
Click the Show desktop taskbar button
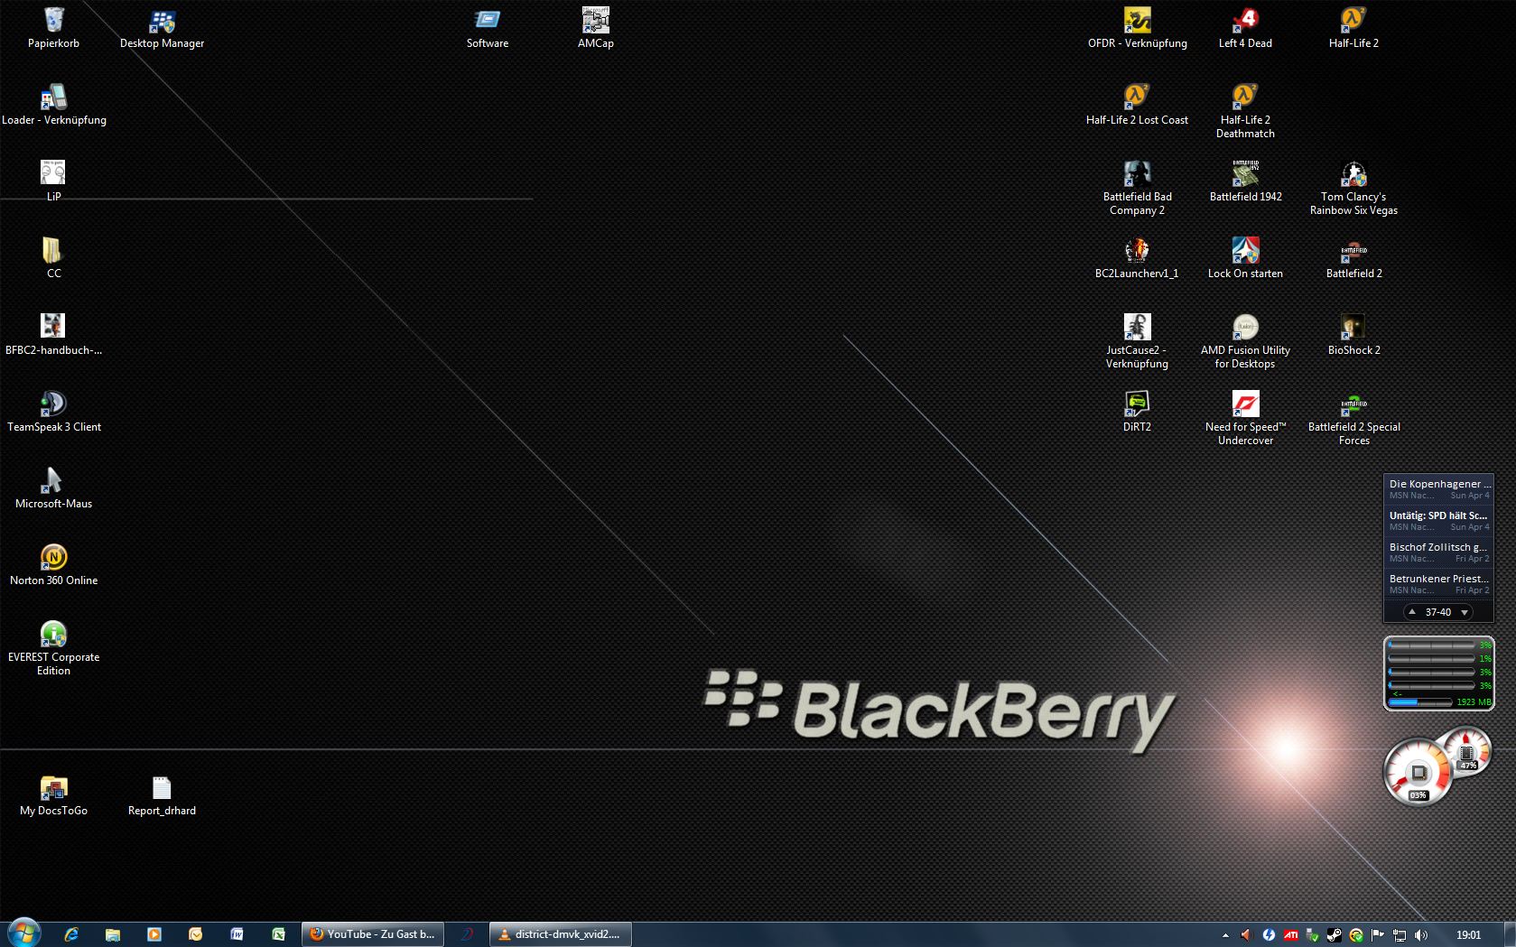click(x=1509, y=934)
